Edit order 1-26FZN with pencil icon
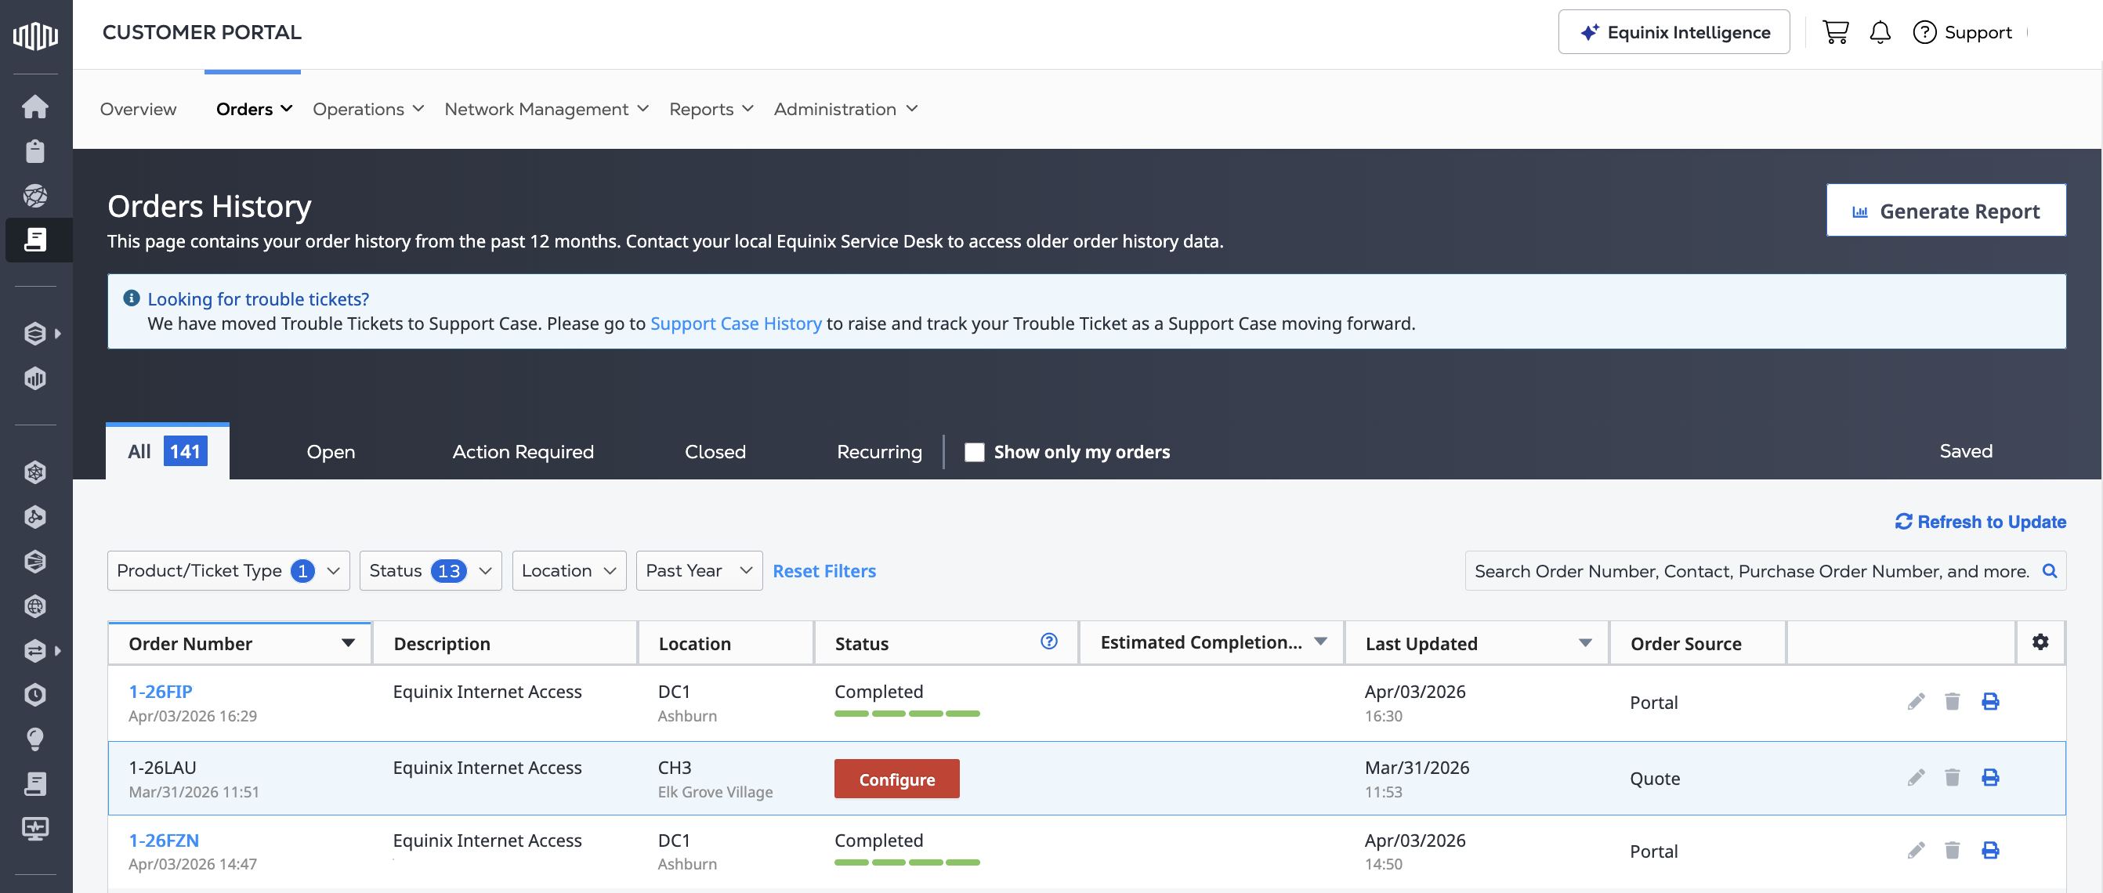 [x=1915, y=851]
